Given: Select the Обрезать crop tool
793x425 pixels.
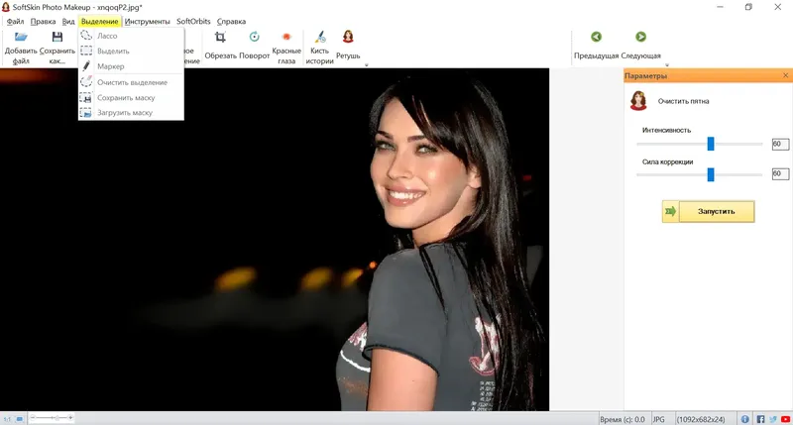Looking at the screenshot, I should click(220, 46).
